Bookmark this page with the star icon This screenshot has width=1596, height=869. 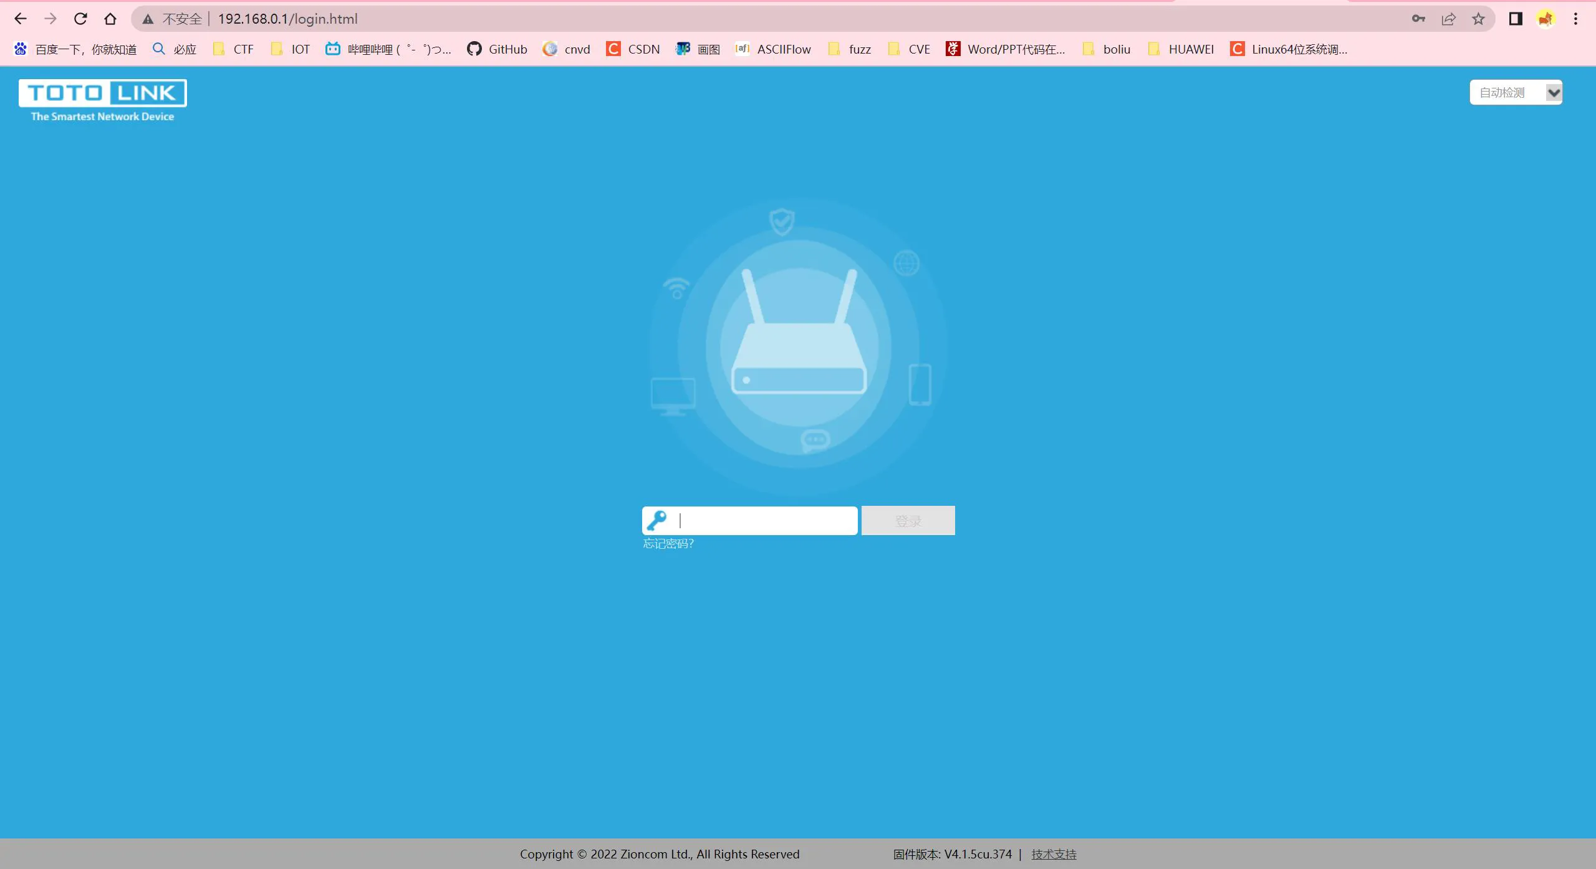pos(1478,19)
